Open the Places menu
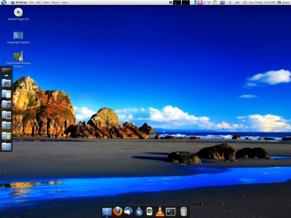Image resolution: width=291 pixels, height=218 pixels. (x=55, y=2)
